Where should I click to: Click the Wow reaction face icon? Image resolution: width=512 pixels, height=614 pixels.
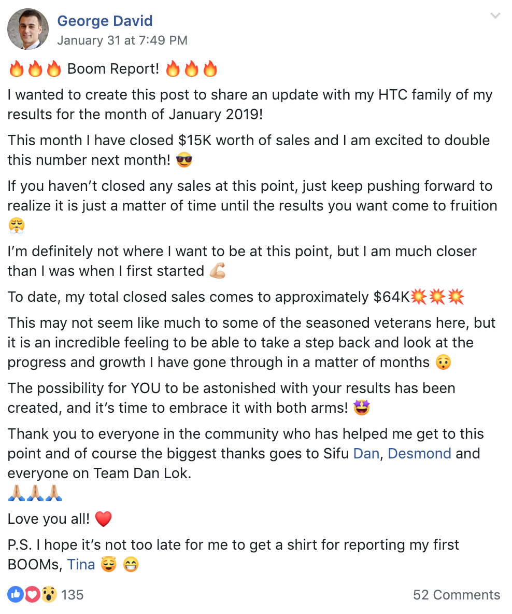tap(49, 594)
